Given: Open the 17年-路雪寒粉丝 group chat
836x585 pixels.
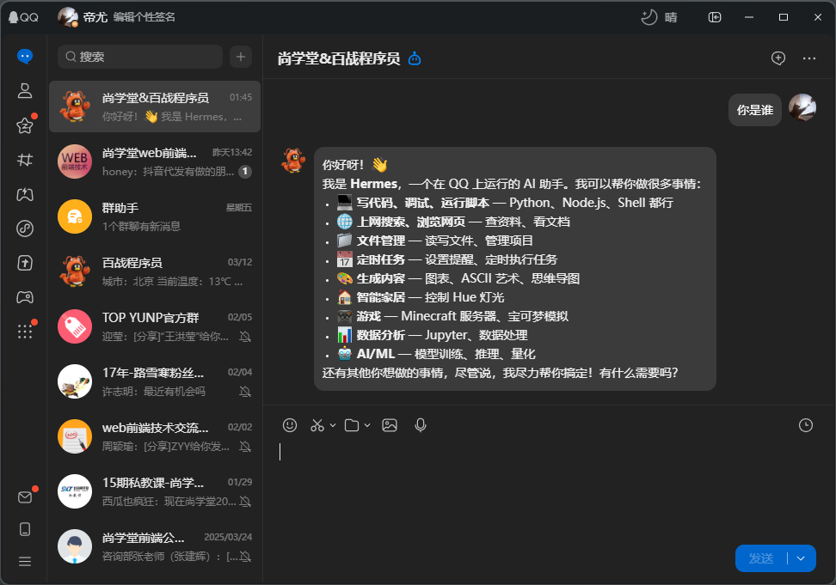Looking at the screenshot, I should click(155, 381).
